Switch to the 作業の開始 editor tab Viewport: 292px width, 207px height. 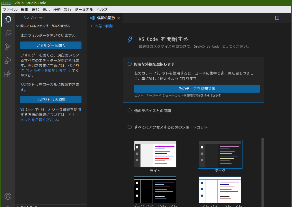coord(106,18)
